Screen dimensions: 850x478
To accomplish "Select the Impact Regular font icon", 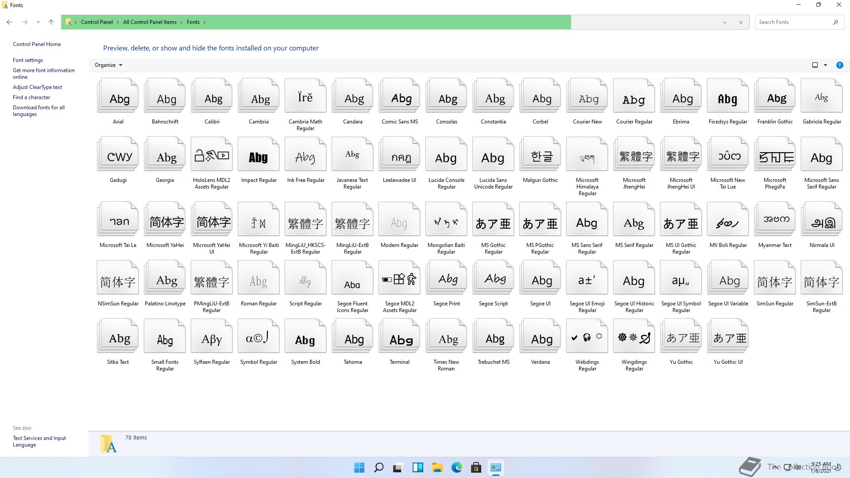I will [x=259, y=154].
